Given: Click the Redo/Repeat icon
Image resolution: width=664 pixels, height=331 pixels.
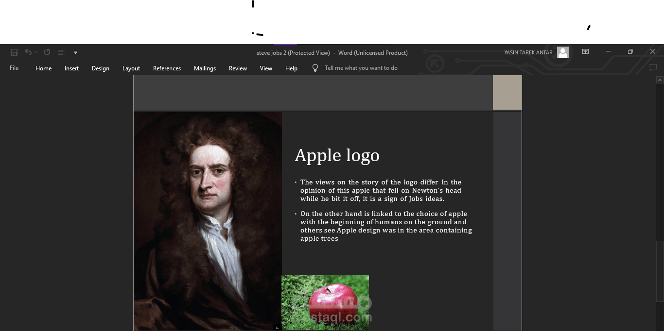Looking at the screenshot, I should 47,52.
